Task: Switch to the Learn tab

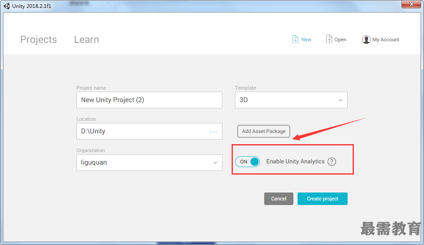Action: pyautogui.click(x=86, y=40)
